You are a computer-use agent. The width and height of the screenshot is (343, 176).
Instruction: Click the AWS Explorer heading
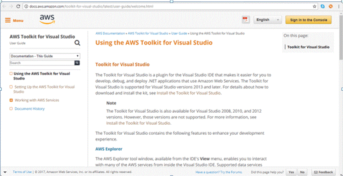(109, 149)
